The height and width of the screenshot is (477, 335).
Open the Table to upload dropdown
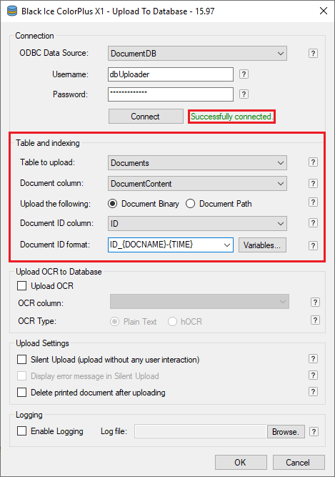(x=197, y=163)
